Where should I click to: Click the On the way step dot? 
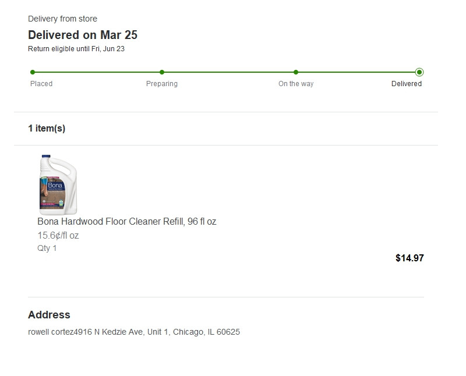pyautogui.click(x=296, y=72)
